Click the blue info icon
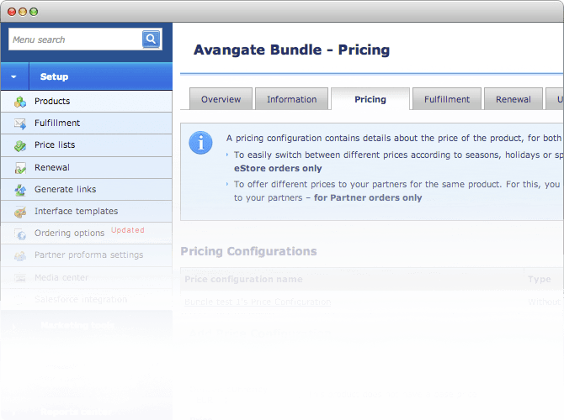The image size is (564, 420). pyautogui.click(x=200, y=143)
